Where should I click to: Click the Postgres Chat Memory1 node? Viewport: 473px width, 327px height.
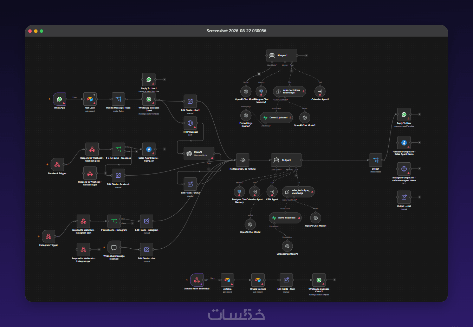click(x=261, y=91)
